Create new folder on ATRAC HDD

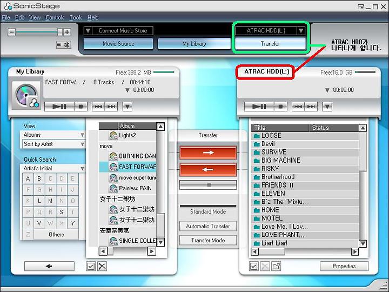276,266
